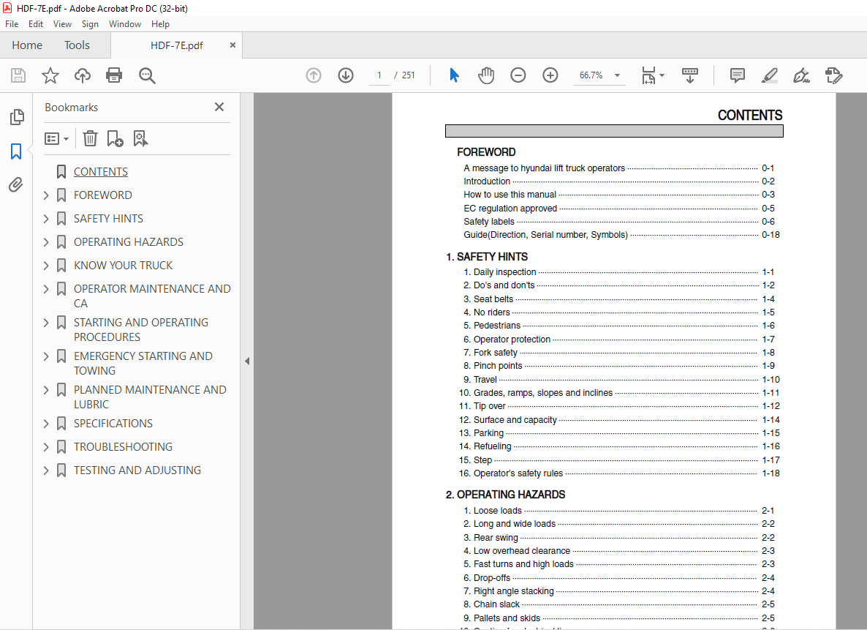Viewport: 867px width, 630px height.
Task: Find the current bookmark icon
Action: tap(140, 138)
